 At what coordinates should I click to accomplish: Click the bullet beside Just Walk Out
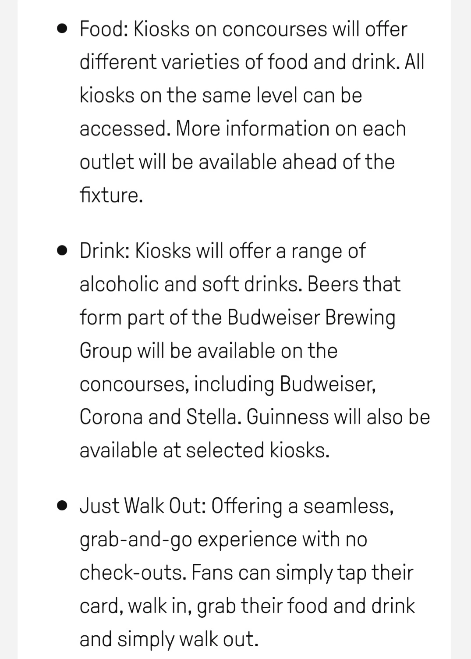pos(62,506)
